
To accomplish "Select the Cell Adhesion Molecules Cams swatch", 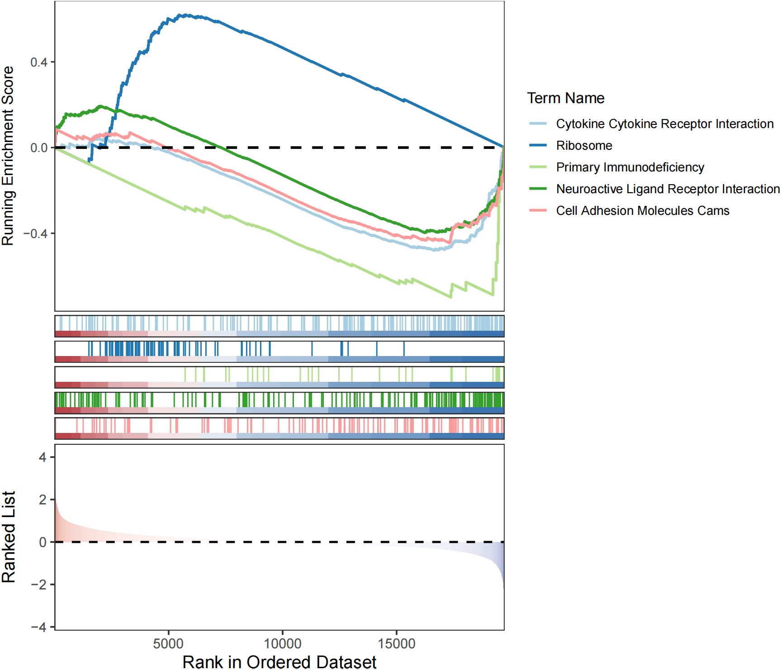I will coord(538,211).
